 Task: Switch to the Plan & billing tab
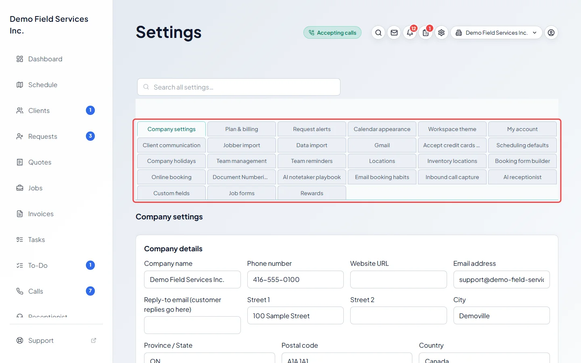(242, 129)
